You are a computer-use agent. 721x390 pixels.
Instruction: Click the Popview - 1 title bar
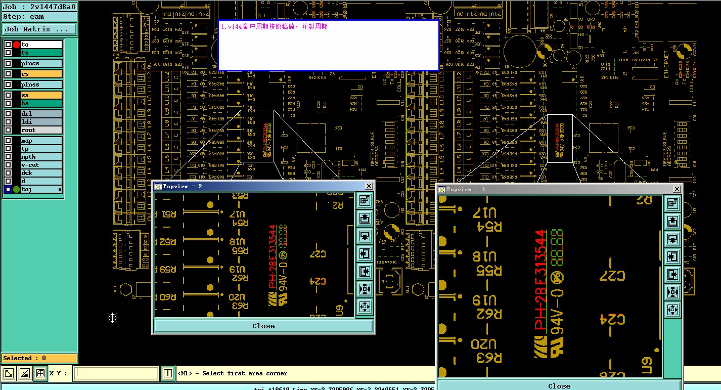tap(559, 189)
